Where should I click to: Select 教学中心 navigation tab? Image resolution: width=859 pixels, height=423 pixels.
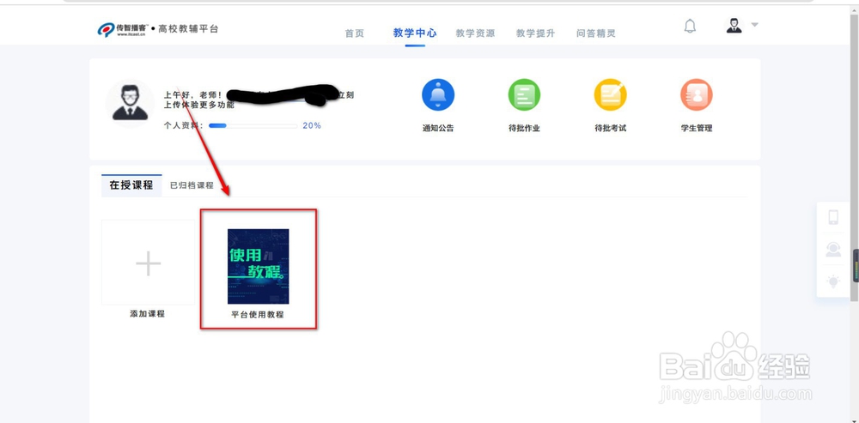pyautogui.click(x=415, y=33)
